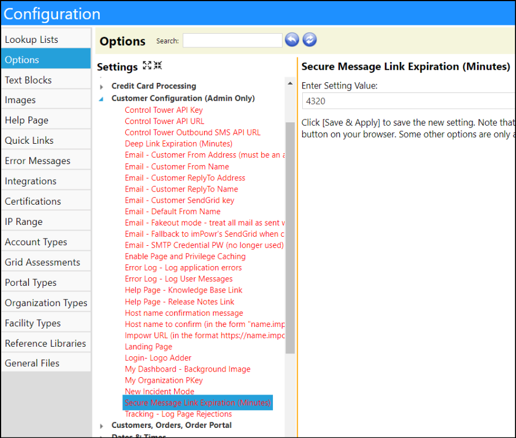Click the Enter Setting Value field
This screenshot has height=438, width=516.
point(409,101)
